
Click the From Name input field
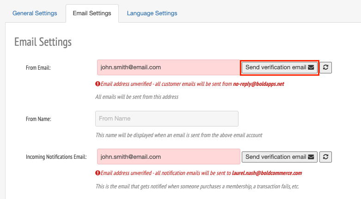point(167,119)
